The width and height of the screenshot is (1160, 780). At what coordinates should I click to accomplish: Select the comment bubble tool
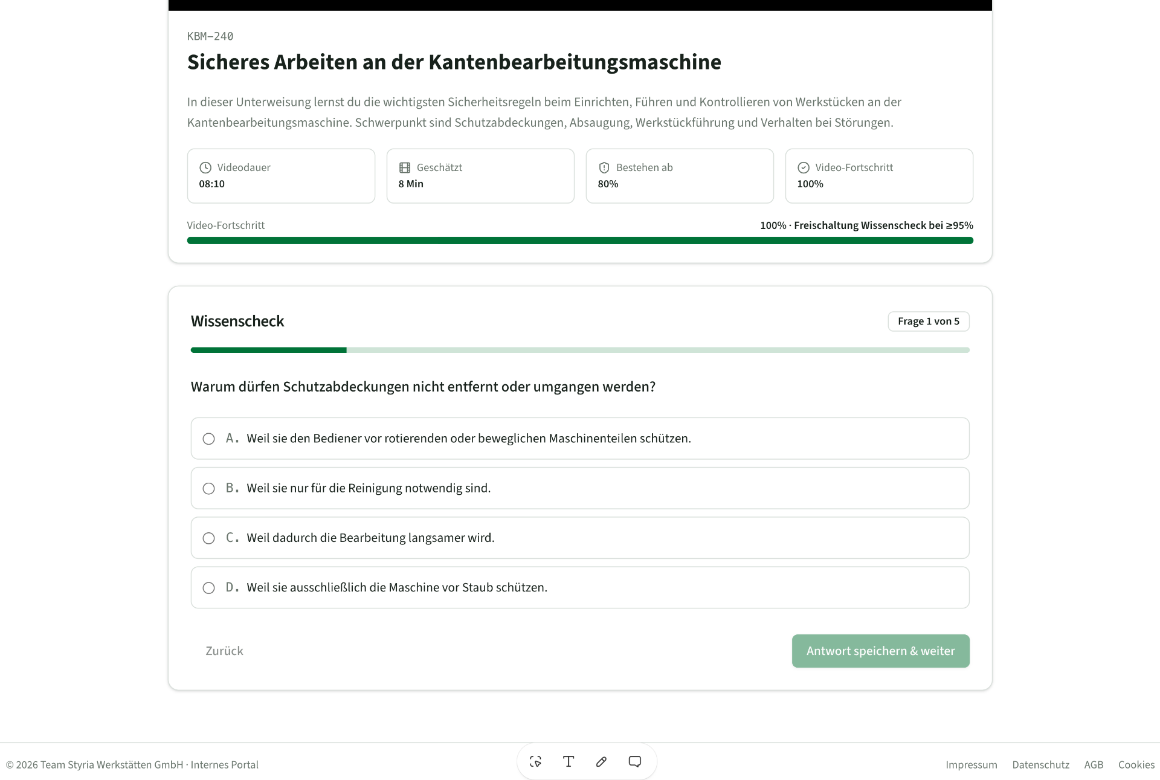[x=634, y=761]
